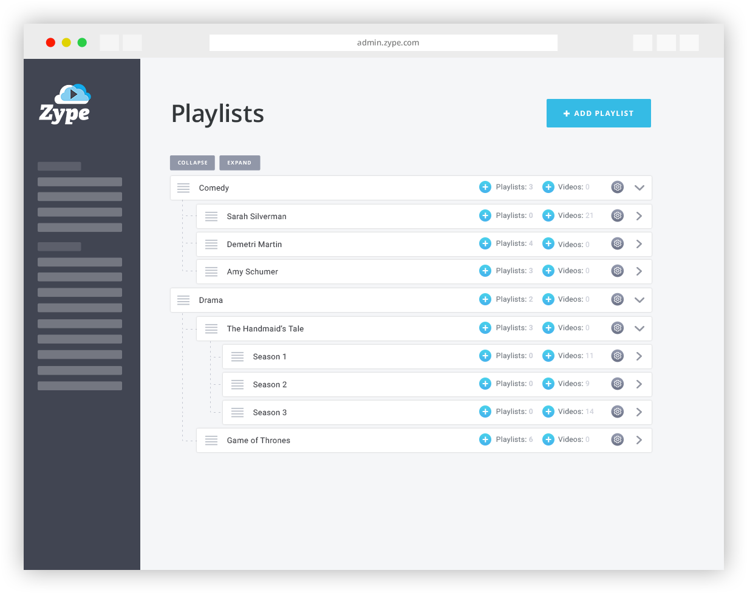The image size is (747, 593).
Task: Click the Playlists page heading
Action: coord(217,114)
